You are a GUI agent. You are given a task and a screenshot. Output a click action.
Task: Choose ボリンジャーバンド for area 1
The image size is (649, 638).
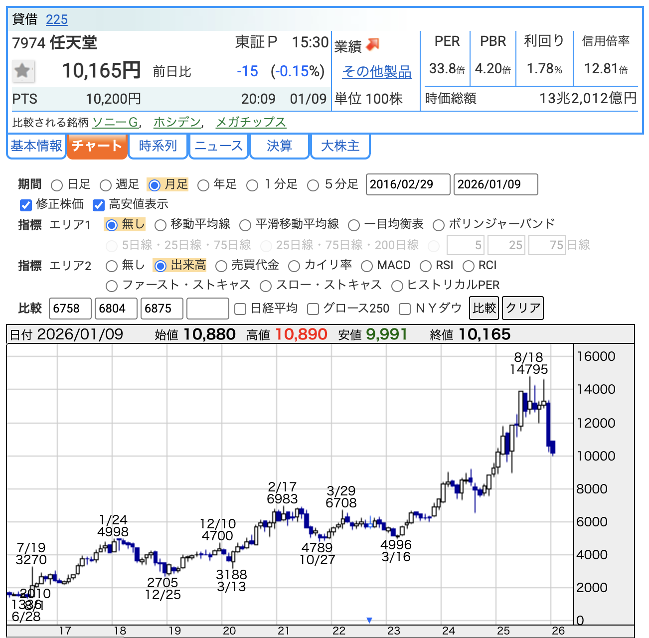[x=439, y=225]
